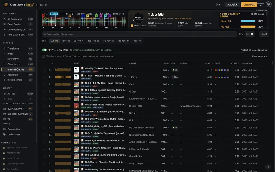
Task: Click the BPM Min stepper field
Action: (250, 34)
